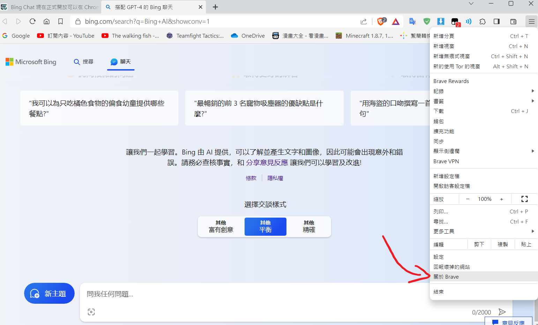Click 貼上 in the edit row
This screenshot has height=325, width=538.
526,244
